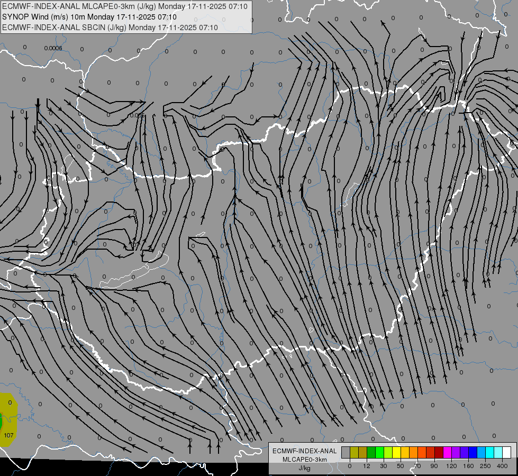This screenshot has height=476, width=518.
Task: Click the SBCIN (J/kg) title line
Action: (110, 28)
